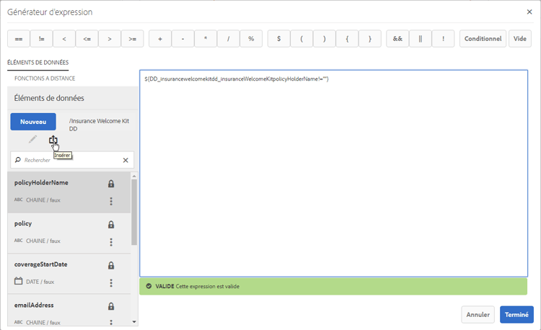
Task: Create a new data element with Nouveau
Action: point(33,122)
